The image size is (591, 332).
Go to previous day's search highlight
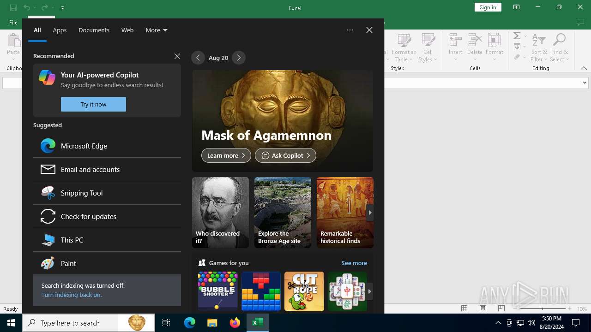pos(198,58)
